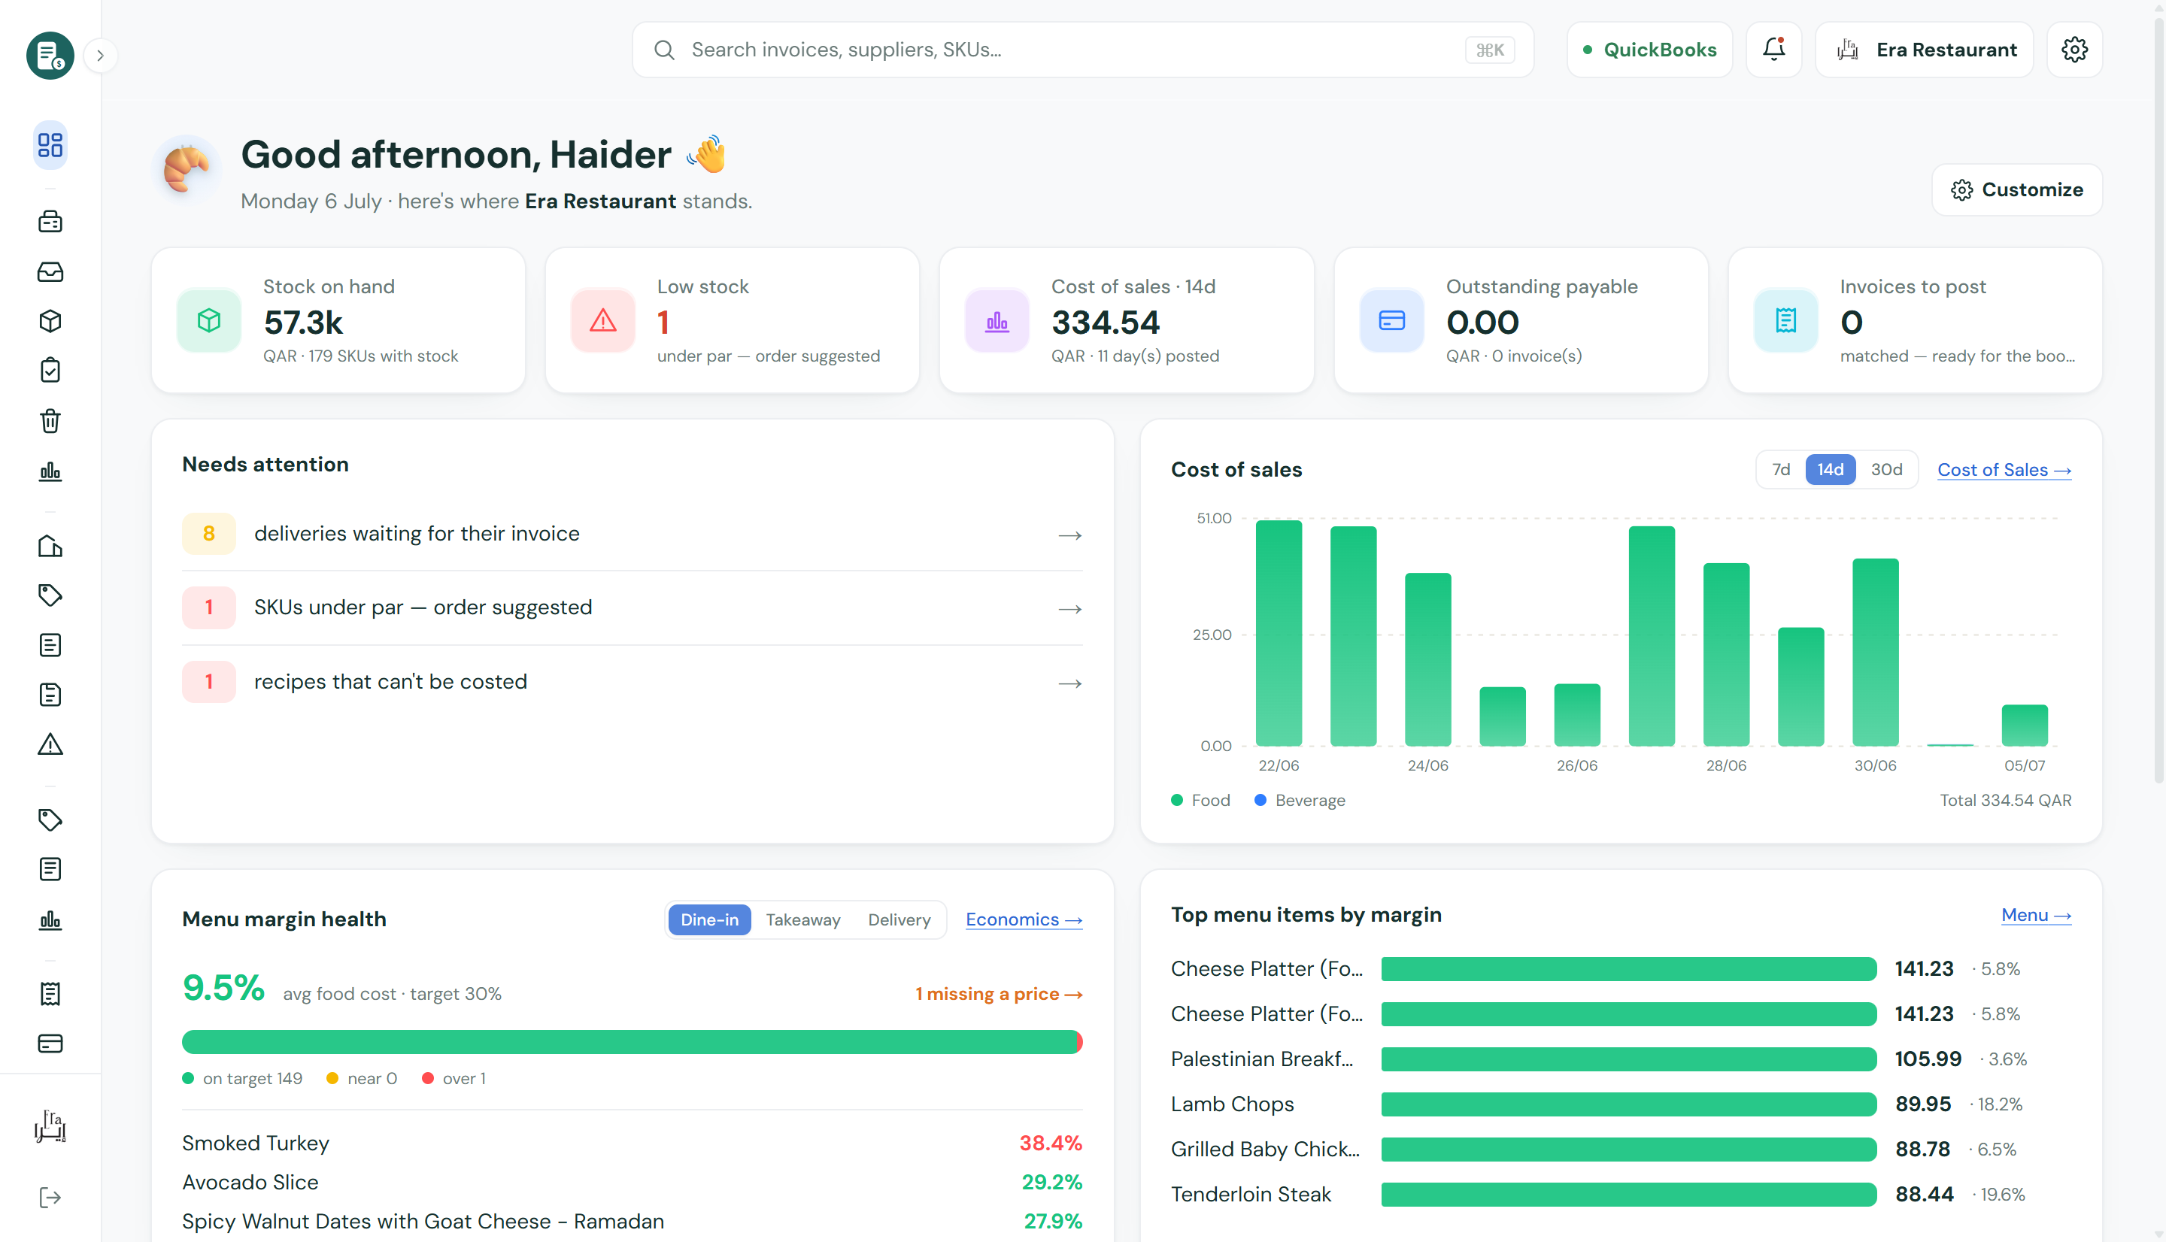
Task: Open the SKUs under par row arrow
Action: pyautogui.click(x=1069, y=609)
